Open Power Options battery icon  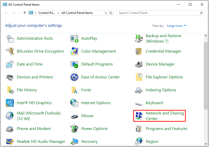(x=74, y=129)
